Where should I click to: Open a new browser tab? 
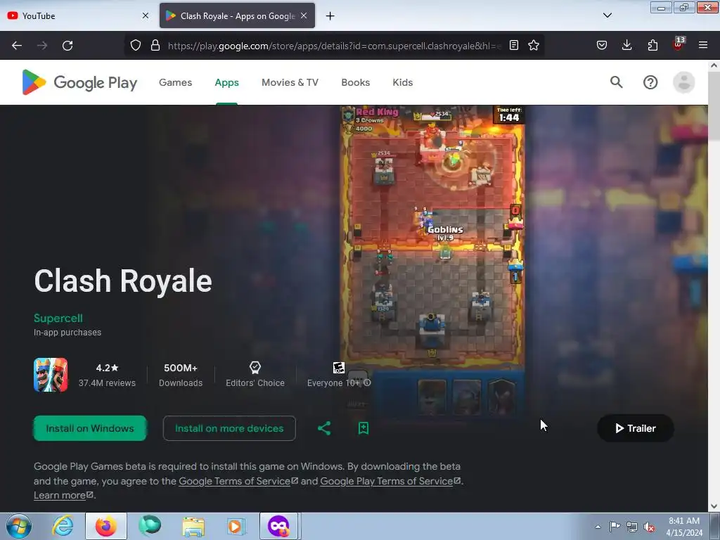pyautogui.click(x=330, y=16)
